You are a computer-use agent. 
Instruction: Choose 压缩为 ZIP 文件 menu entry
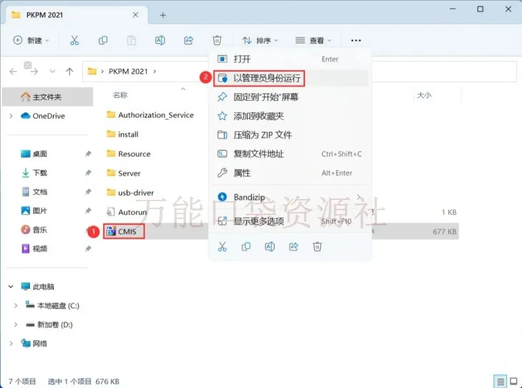[290, 135]
